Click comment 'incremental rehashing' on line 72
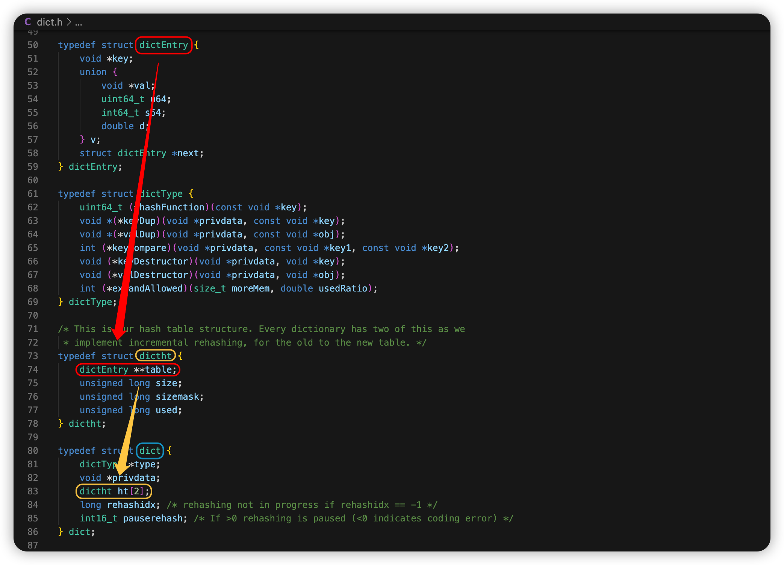The image size is (784, 565). pos(186,343)
